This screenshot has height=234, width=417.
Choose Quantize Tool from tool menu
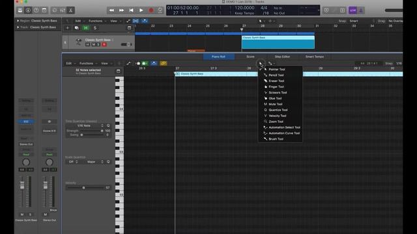tap(280, 110)
